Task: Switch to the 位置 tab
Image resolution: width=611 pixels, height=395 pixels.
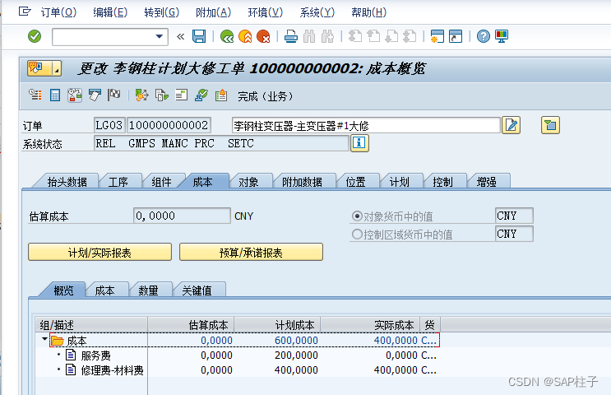Action: point(355,182)
